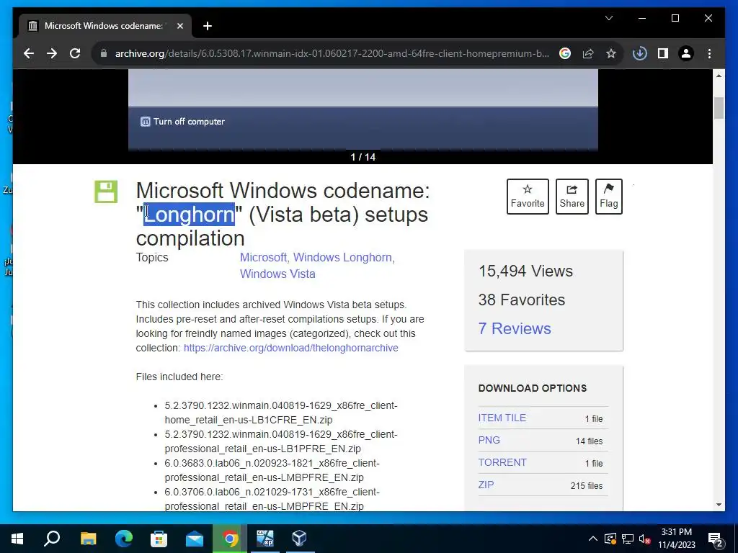
Task: Click the 15,494 Views text
Action: (x=525, y=271)
